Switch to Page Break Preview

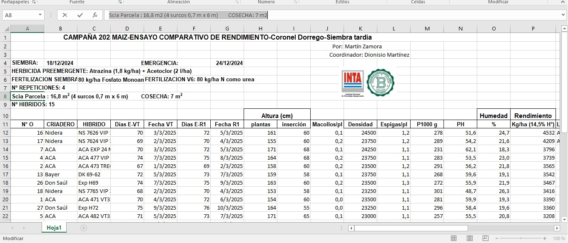(485, 238)
